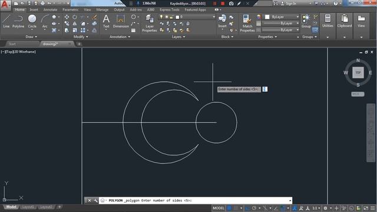Open the Parametric ribbon tab

pos(71,10)
